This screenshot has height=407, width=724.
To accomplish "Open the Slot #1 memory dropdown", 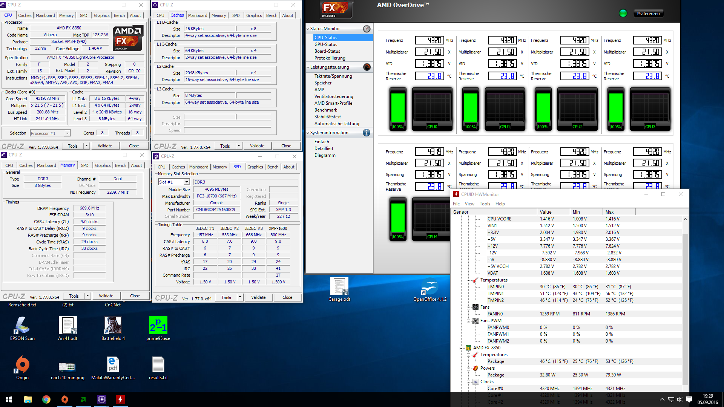I will pyautogui.click(x=186, y=182).
